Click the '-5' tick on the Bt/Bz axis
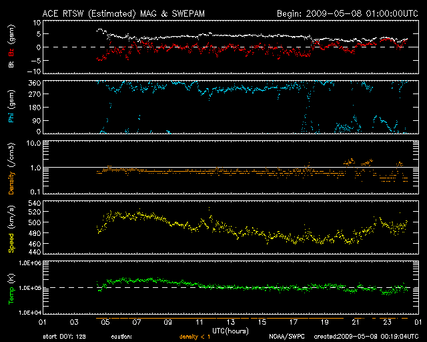The height and width of the screenshot is (342, 427). tap(36, 61)
